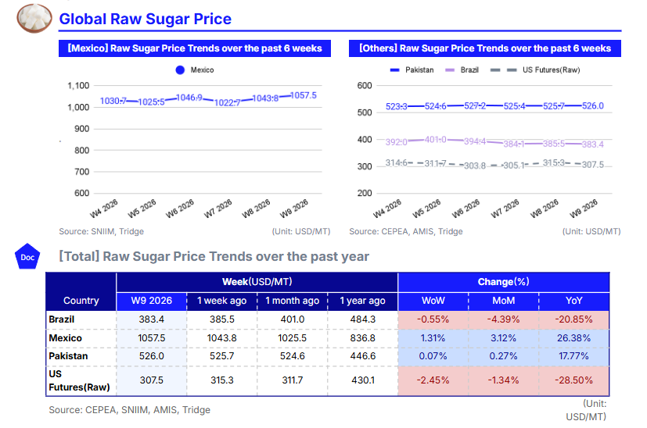Viewport: 647px width, 428px height.
Task: Click Brazil's -20.85% YoY cell
Action: click(573, 319)
